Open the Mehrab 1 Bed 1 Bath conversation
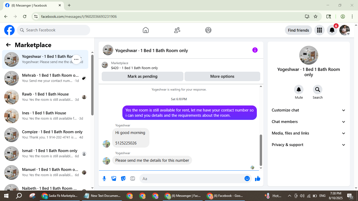Screen dimensions: 358x201 tap(45, 78)
